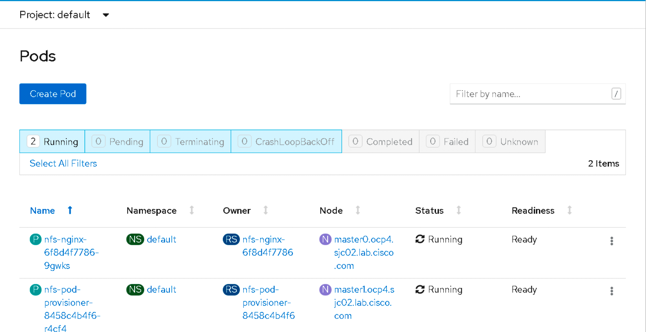Enable the Completed status filter
646x332 pixels.
pyautogui.click(x=381, y=142)
